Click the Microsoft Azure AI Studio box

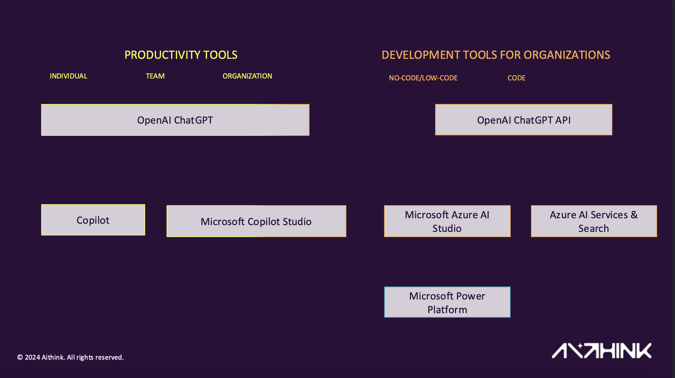point(447,221)
